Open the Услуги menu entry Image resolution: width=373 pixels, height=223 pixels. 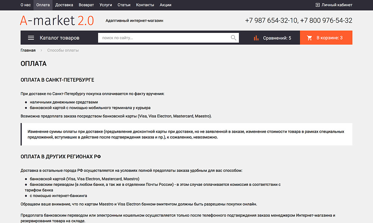106,5
